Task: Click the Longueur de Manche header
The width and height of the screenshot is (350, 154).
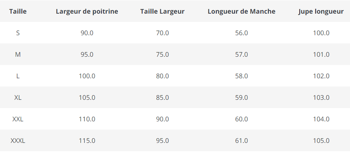Action: [241, 11]
